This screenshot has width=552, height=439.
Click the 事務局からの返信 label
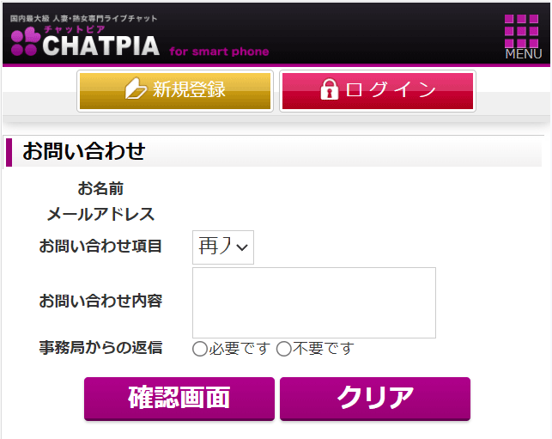click(100, 347)
